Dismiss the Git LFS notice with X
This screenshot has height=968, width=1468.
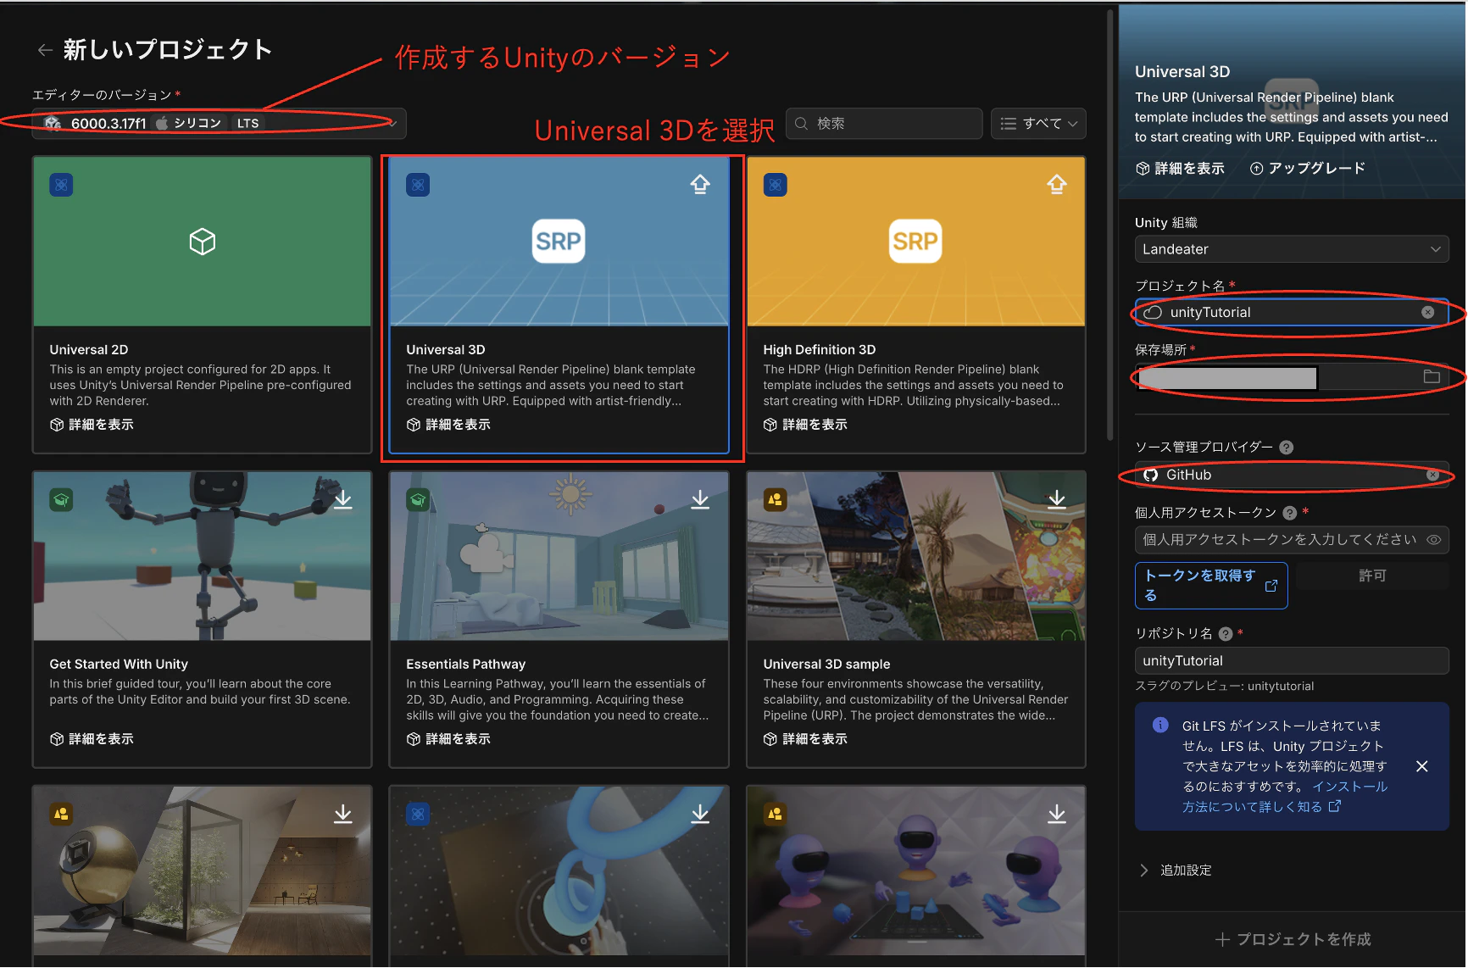pyautogui.click(x=1422, y=766)
